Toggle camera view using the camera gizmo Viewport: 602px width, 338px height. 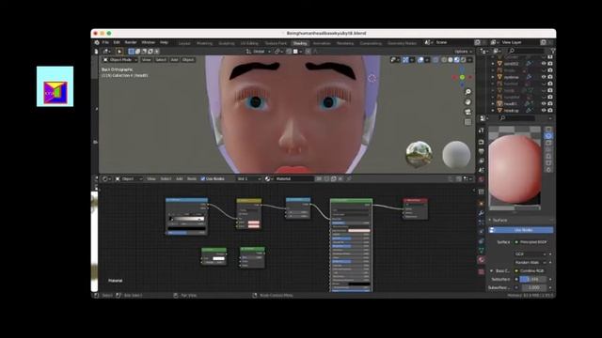(467, 112)
